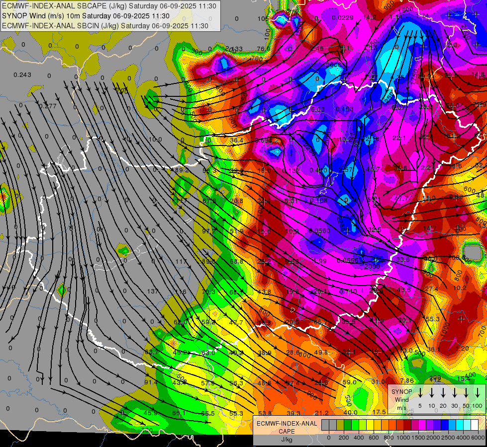Select the 'SYNOP Wind (m/s) 10m' header line

(x=86, y=16)
